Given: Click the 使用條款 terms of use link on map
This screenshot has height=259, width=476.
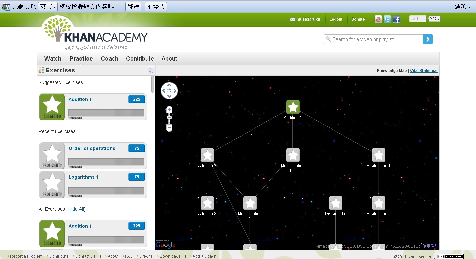Looking at the screenshot, I should tap(431, 246).
